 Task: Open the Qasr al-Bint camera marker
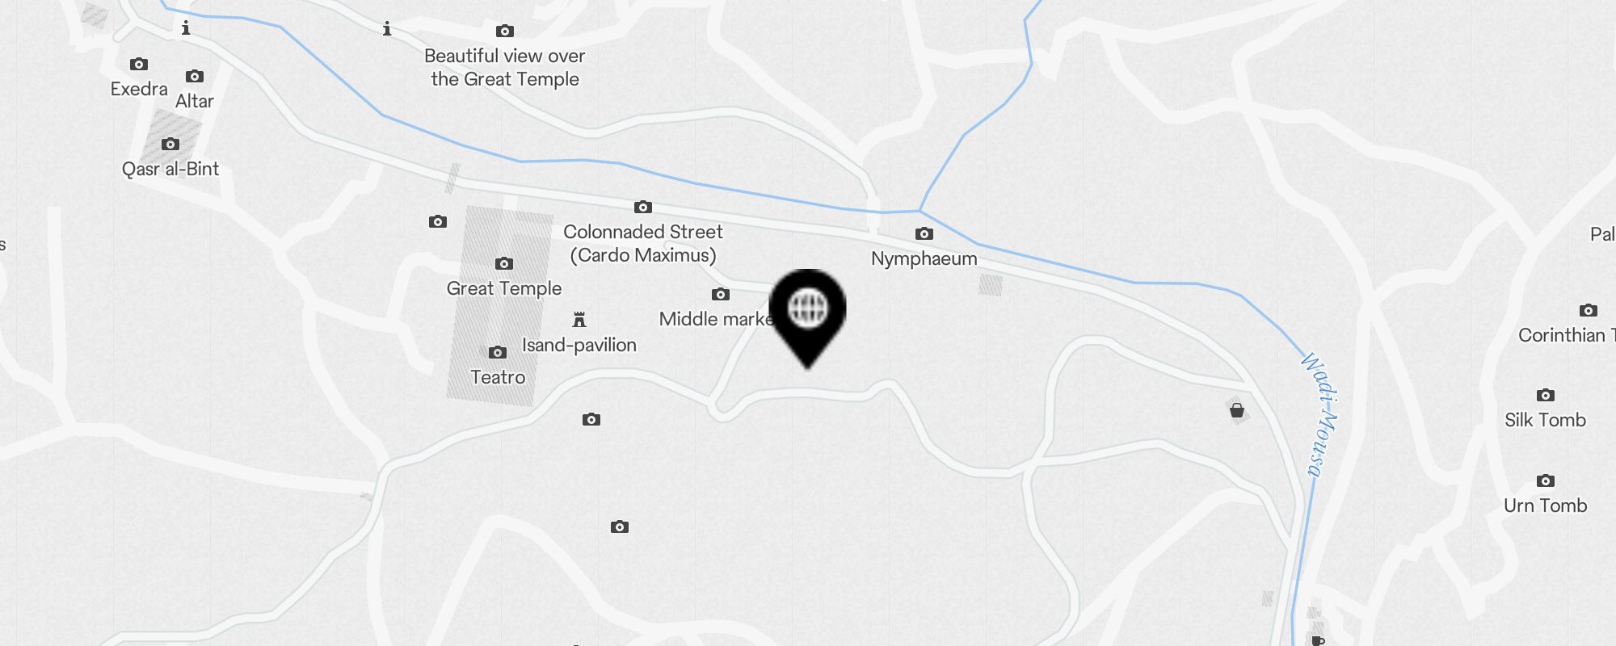pos(170,144)
